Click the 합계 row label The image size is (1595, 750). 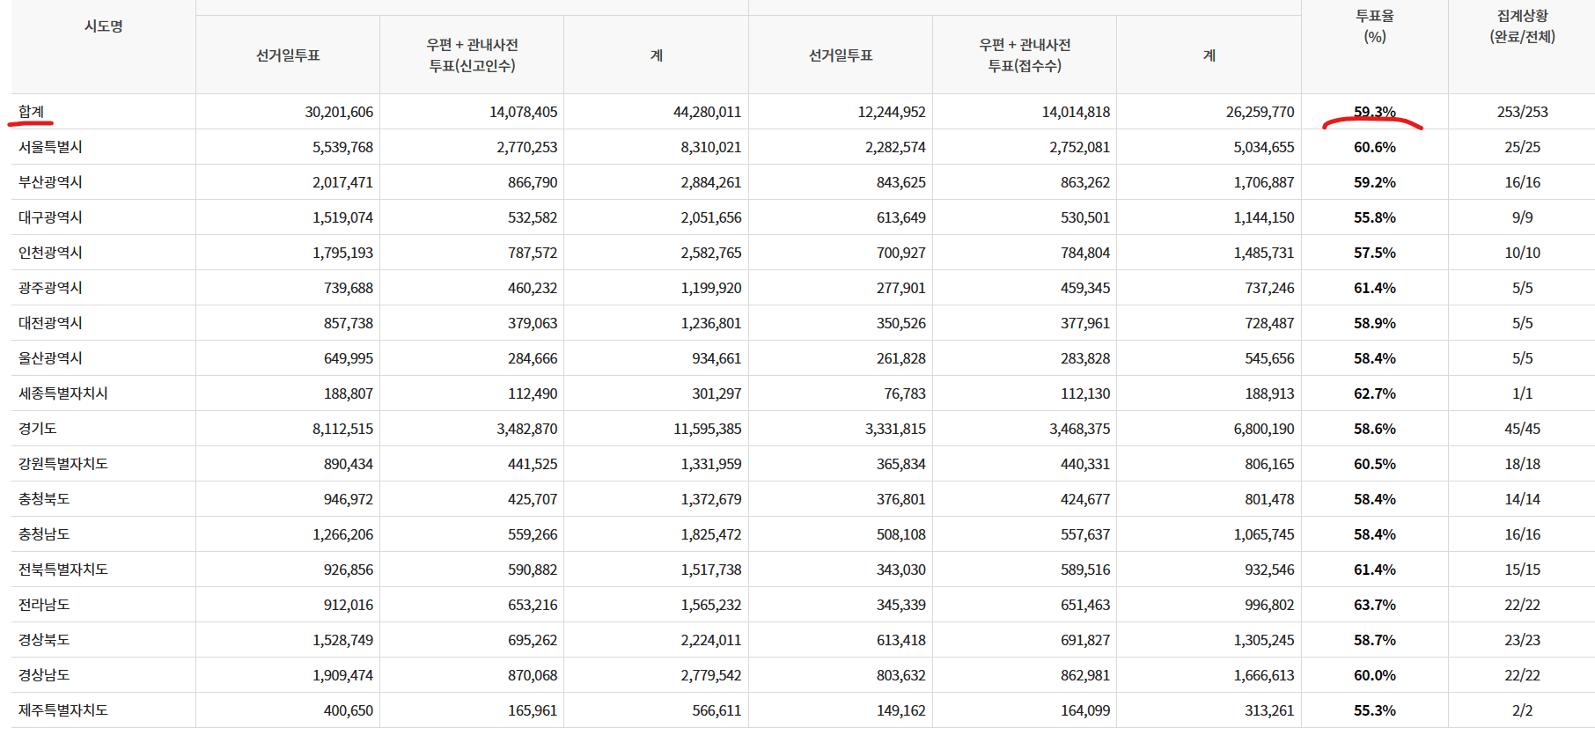click(x=32, y=112)
